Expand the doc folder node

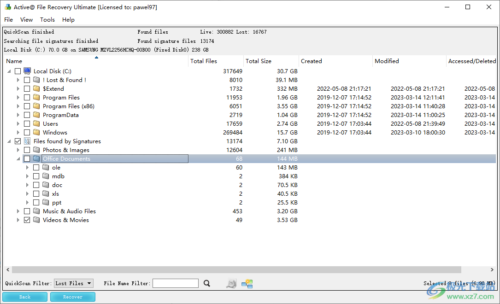click(28, 185)
